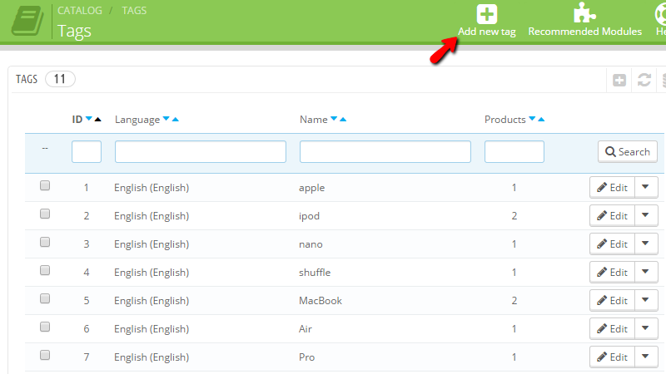Sort Products column descending arrow
The height and width of the screenshot is (374, 666).
pyautogui.click(x=532, y=119)
